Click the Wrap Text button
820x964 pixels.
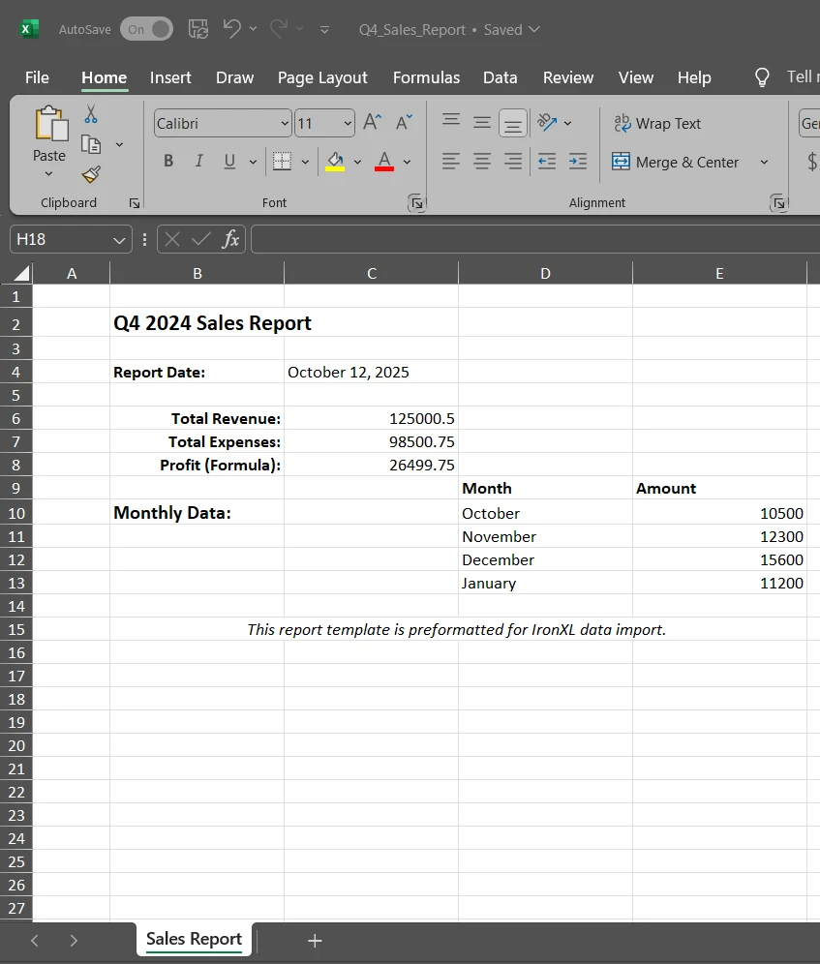pyautogui.click(x=657, y=123)
